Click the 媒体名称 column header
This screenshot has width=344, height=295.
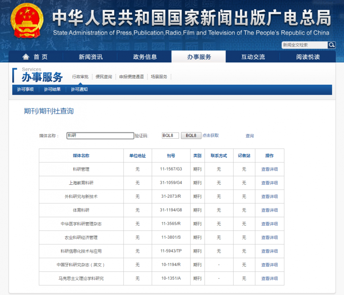coord(81,156)
